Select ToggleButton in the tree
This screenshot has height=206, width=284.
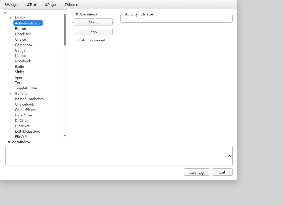click(x=26, y=88)
